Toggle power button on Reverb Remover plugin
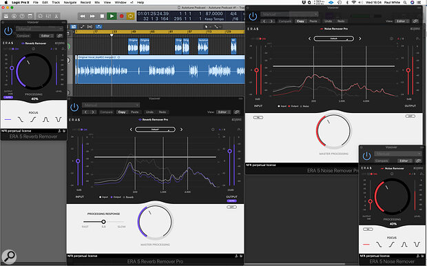The image size is (427, 266). tap(8, 31)
